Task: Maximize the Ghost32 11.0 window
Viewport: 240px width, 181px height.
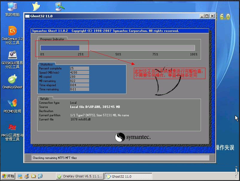Action: coord(207,16)
